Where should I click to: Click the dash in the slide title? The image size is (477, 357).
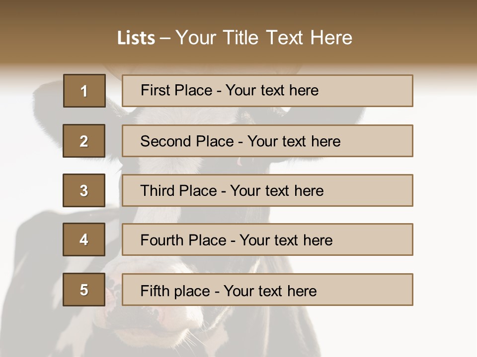click(x=165, y=38)
